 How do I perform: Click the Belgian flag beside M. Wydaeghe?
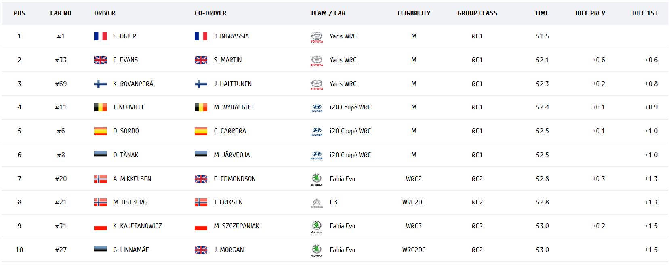201,107
